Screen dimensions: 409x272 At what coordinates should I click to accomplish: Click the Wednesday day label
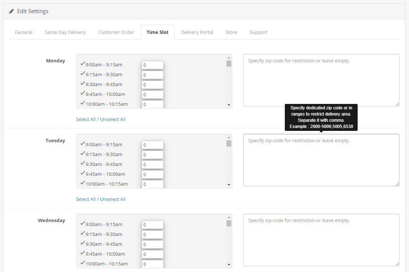(x=51, y=220)
